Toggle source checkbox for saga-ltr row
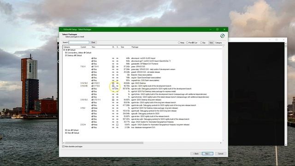The height and width of the screenshot is (166, 295). (x=117, y=125)
